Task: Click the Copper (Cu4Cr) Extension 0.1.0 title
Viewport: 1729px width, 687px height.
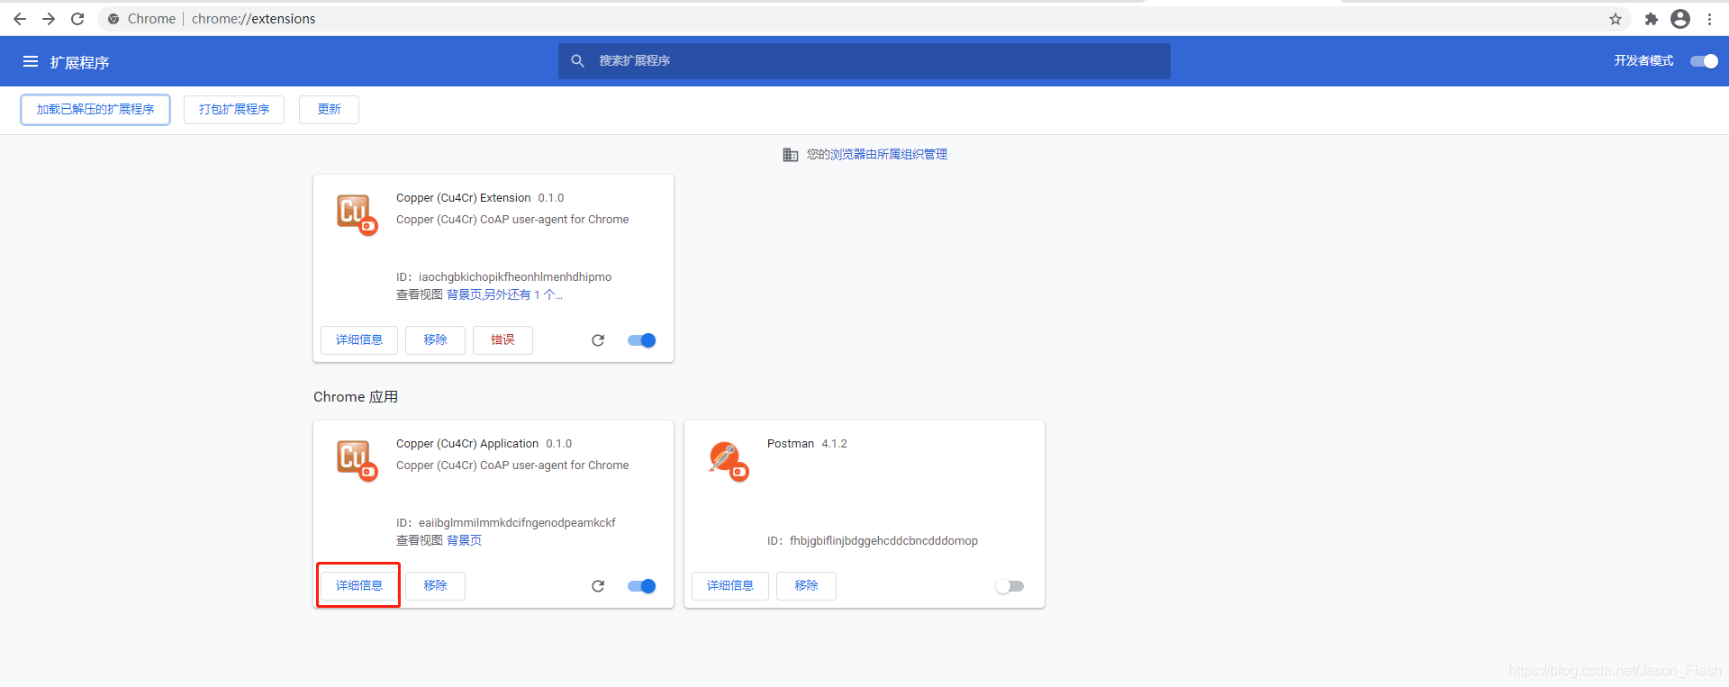Action: (x=480, y=198)
